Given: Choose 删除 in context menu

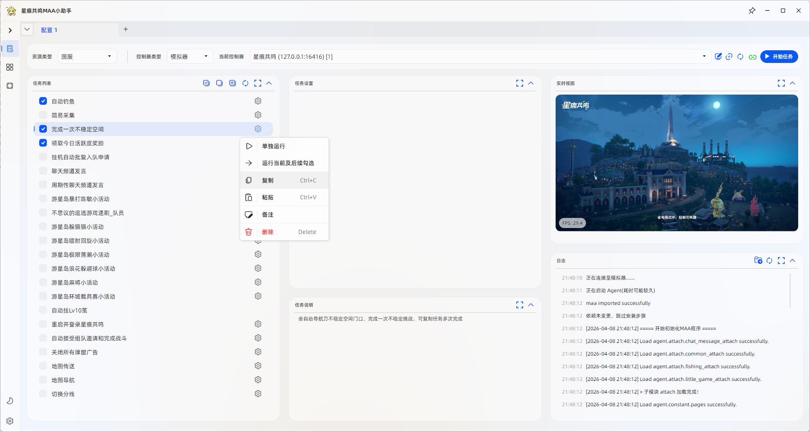Looking at the screenshot, I should point(284,232).
